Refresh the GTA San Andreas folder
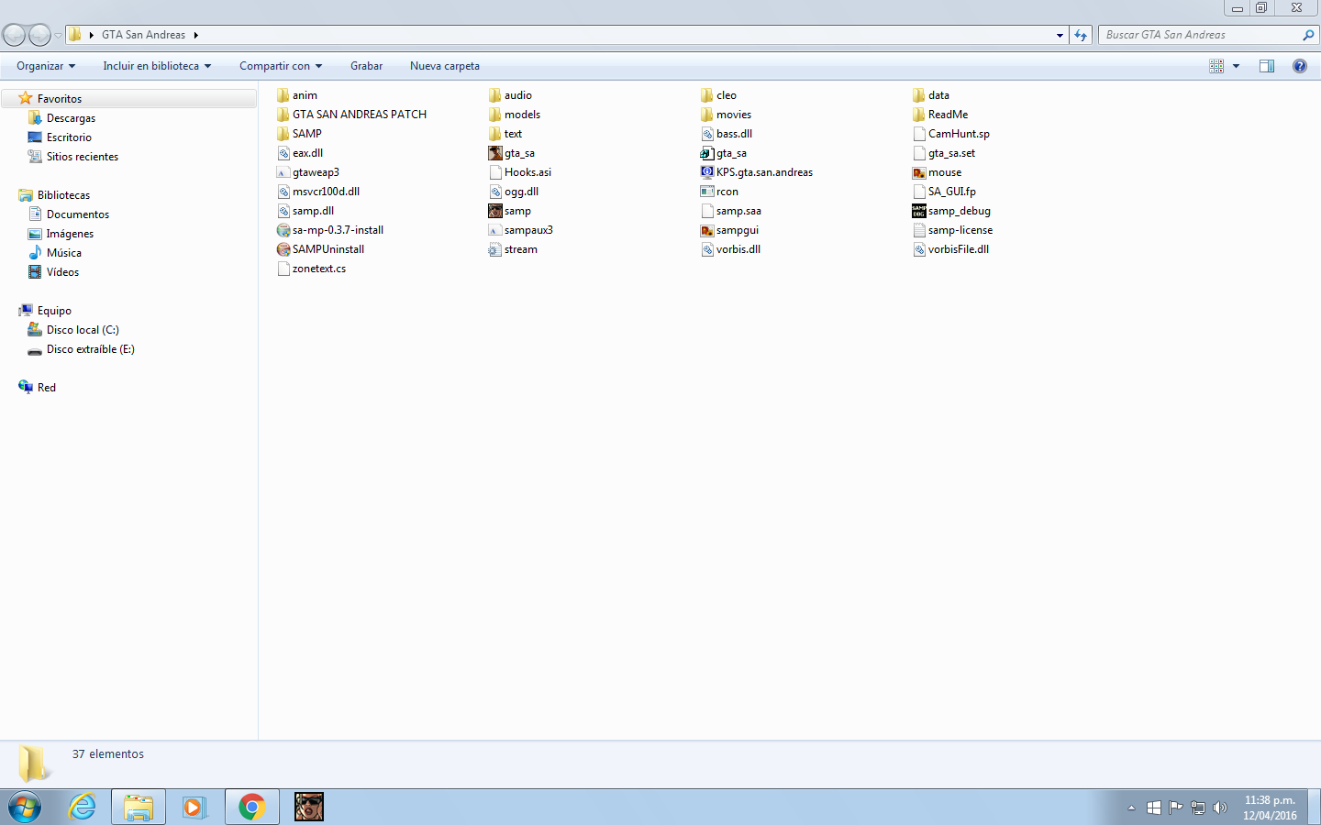 [1081, 35]
